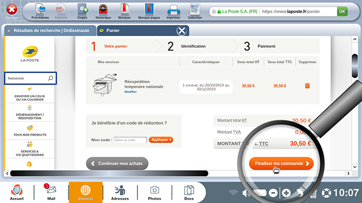This screenshot has height=203, width=362.
Task: Click the Sélection toolbar icon
Action: click(194, 11)
